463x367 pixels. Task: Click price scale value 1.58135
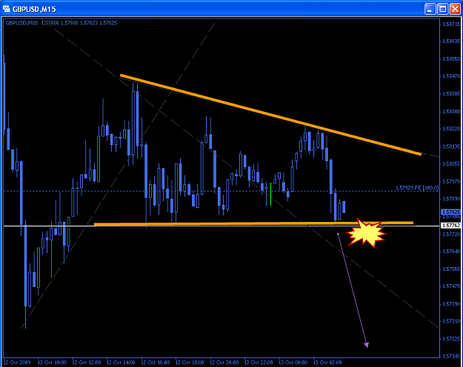[451, 147]
